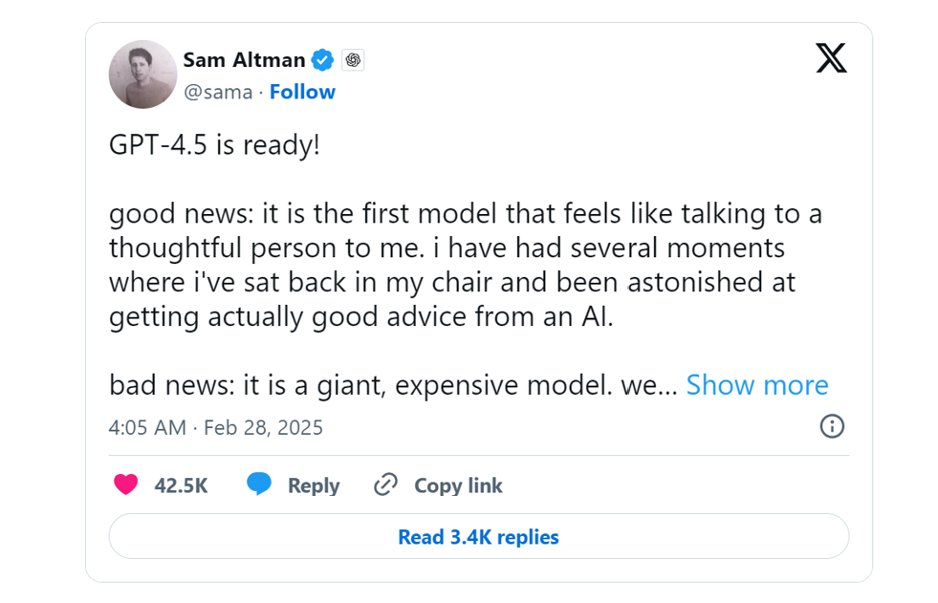Click the "GPT-4.5 is ready!" headline text
Screen dimensions: 938x603
click(x=214, y=146)
